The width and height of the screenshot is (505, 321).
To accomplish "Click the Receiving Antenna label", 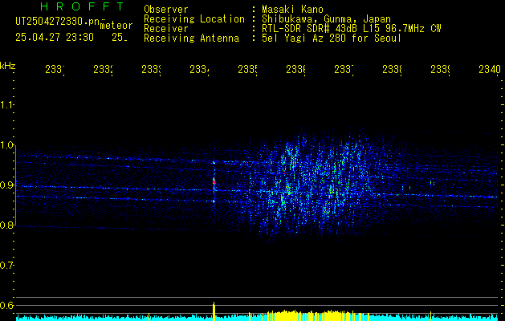I will click(x=192, y=39).
